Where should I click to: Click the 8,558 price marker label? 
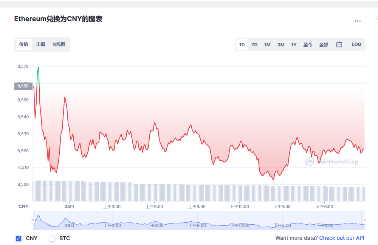click(x=23, y=86)
